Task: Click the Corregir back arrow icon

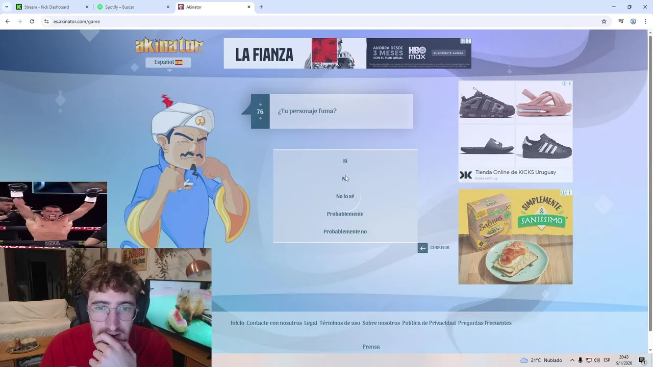Action: pos(422,248)
